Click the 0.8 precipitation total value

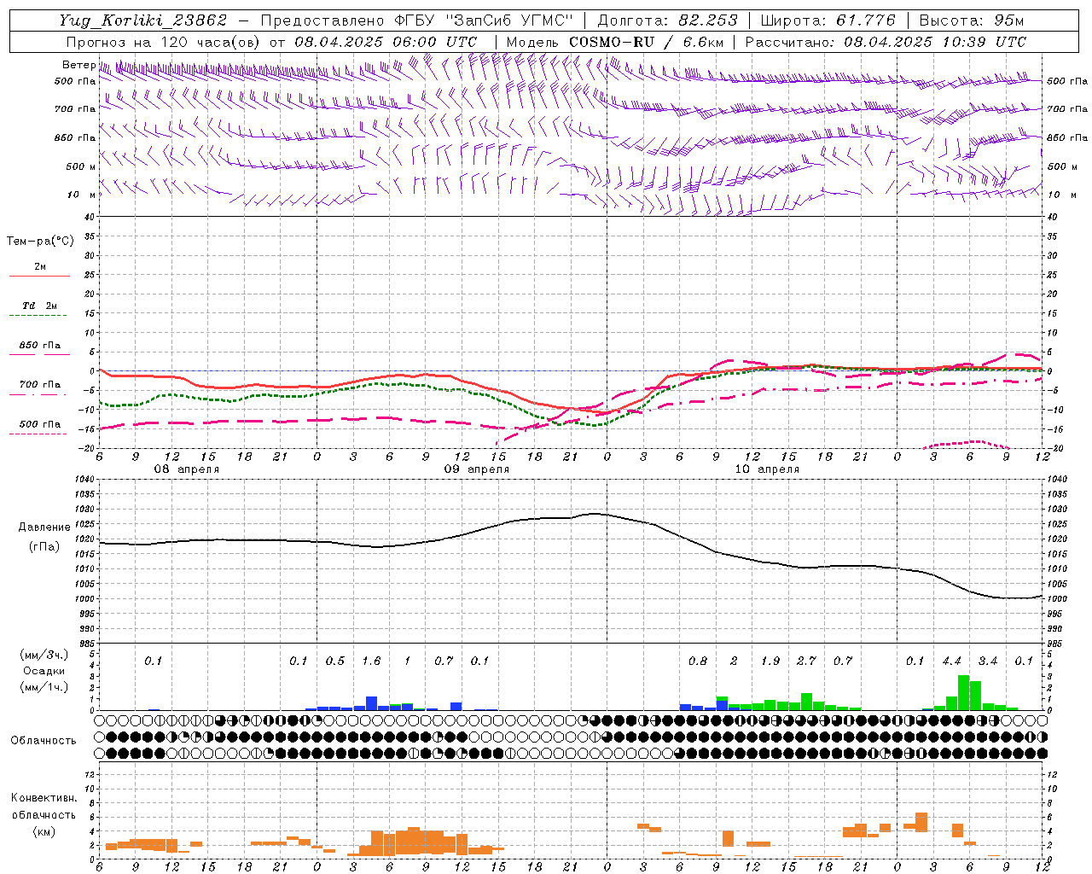coord(697,661)
